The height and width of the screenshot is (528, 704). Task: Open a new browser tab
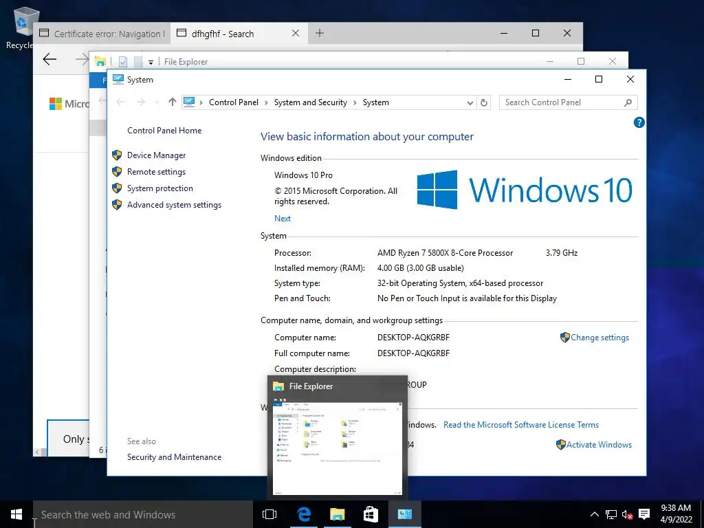click(x=319, y=33)
